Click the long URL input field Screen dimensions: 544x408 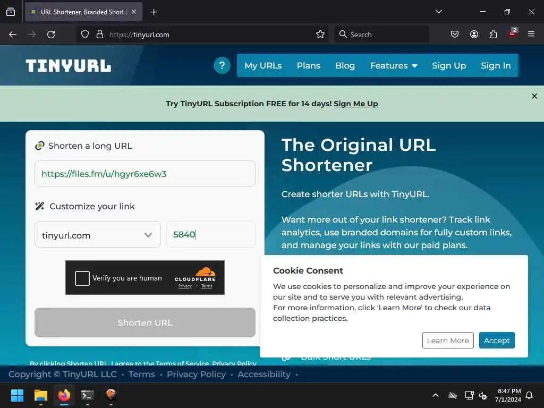145,174
